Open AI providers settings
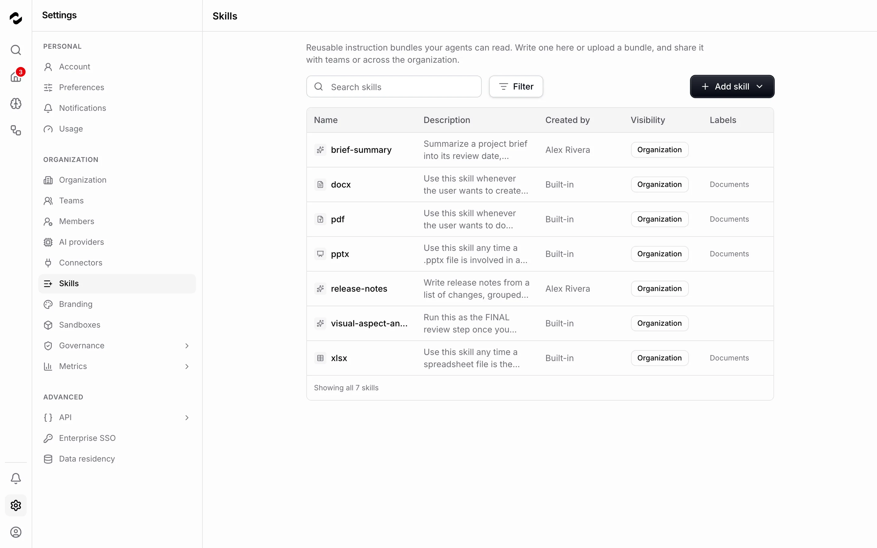The height and width of the screenshot is (548, 877). pos(117,242)
